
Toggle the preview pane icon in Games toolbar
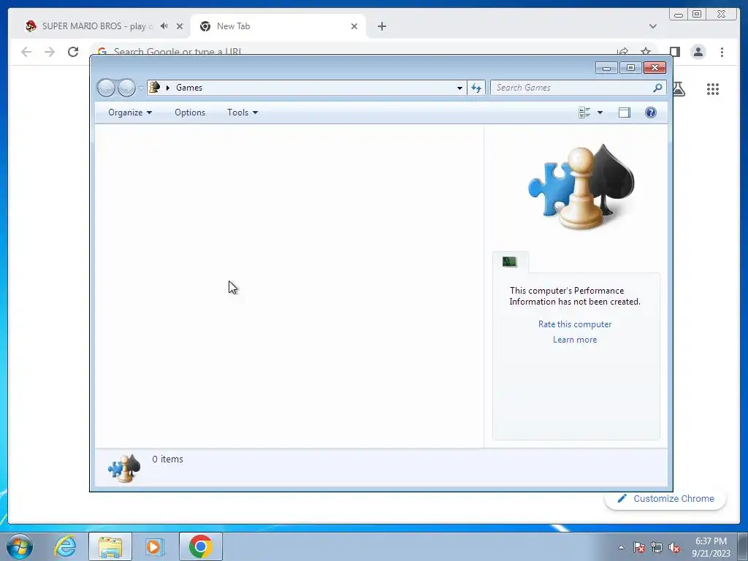[624, 112]
